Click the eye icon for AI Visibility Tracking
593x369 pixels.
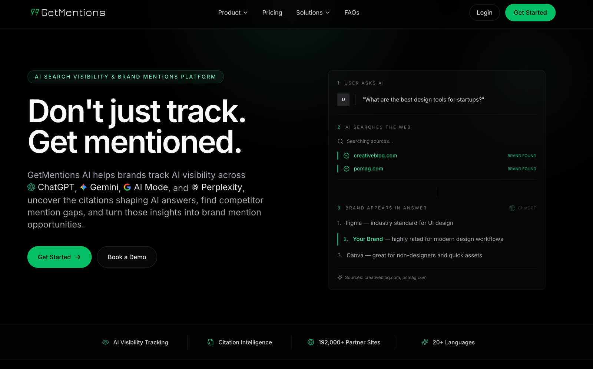pyautogui.click(x=105, y=342)
